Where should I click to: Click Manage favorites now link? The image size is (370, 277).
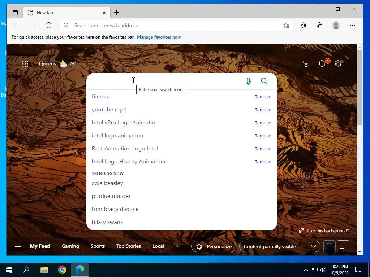pyautogui.click(x=159, y=37)
